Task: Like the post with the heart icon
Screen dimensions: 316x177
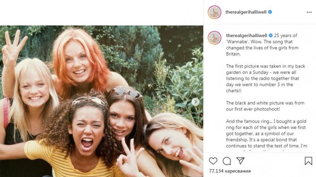Action: coord(213,161)
